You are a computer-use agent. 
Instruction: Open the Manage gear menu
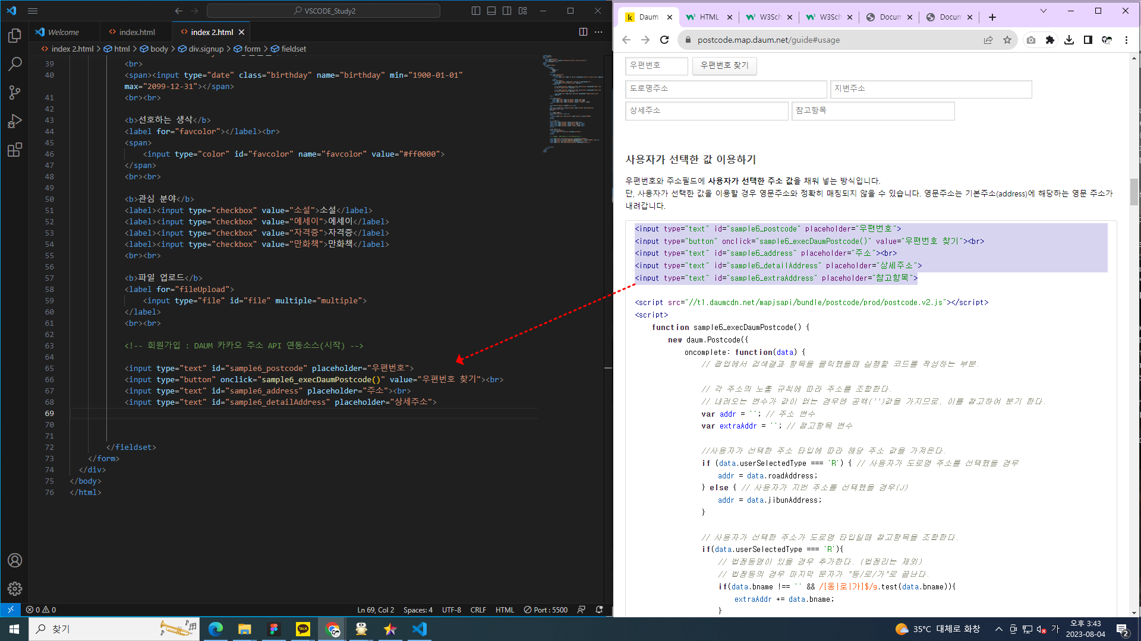15,588
